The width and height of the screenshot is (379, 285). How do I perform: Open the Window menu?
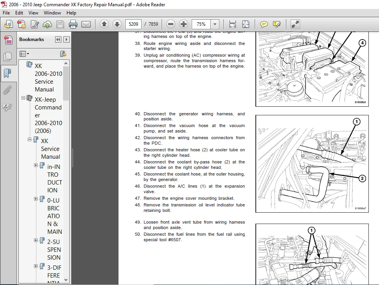(52, 13)
